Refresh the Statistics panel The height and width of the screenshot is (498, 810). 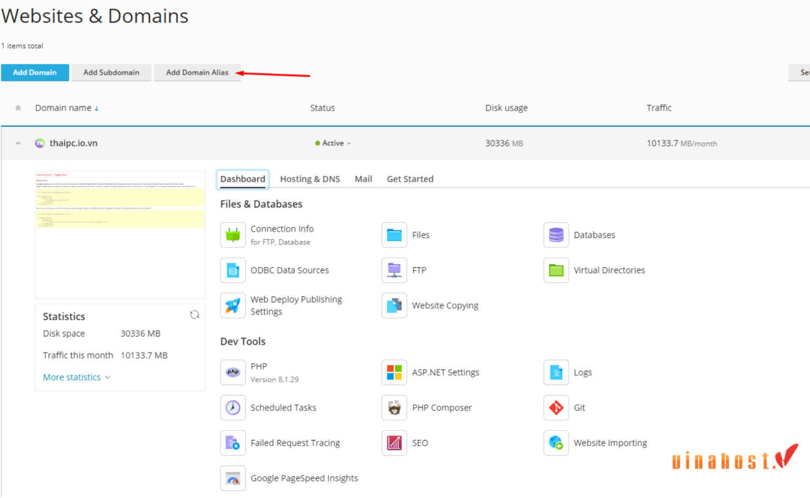(195, 315)
